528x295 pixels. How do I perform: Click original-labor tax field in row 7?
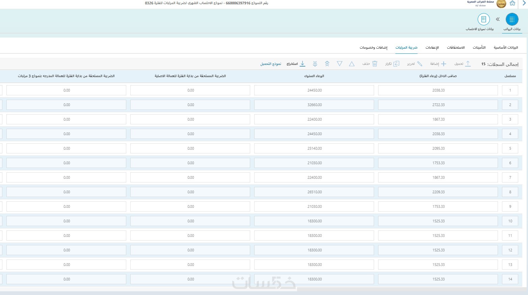(x=190, y=177)
